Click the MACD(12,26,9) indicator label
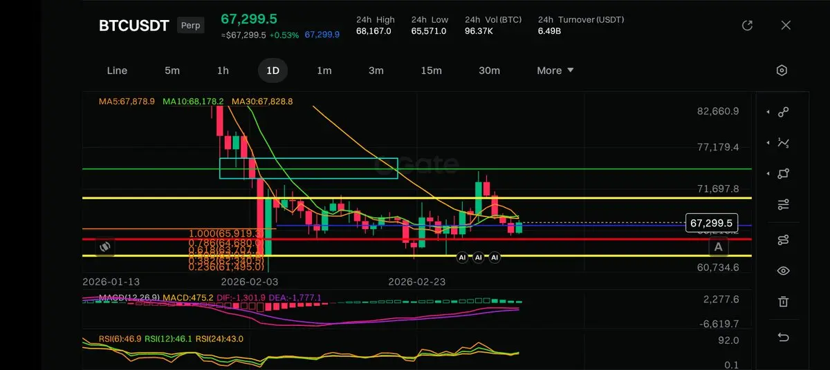This screenshot has height=370, width=830. pos(129,298)
